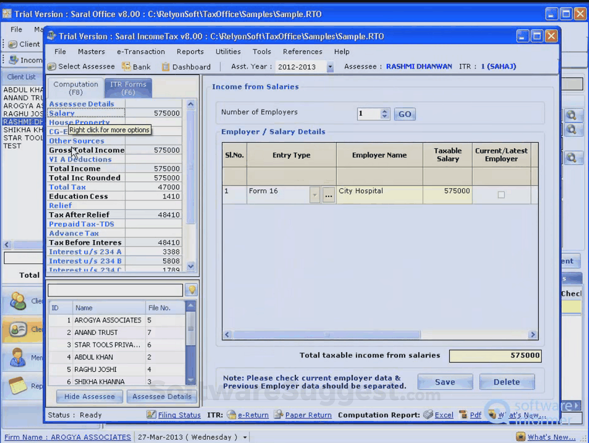The width and height of the screenshot is (589, 443).
Task: Open the Bank details tool
Action: click(x=136, y=66)
